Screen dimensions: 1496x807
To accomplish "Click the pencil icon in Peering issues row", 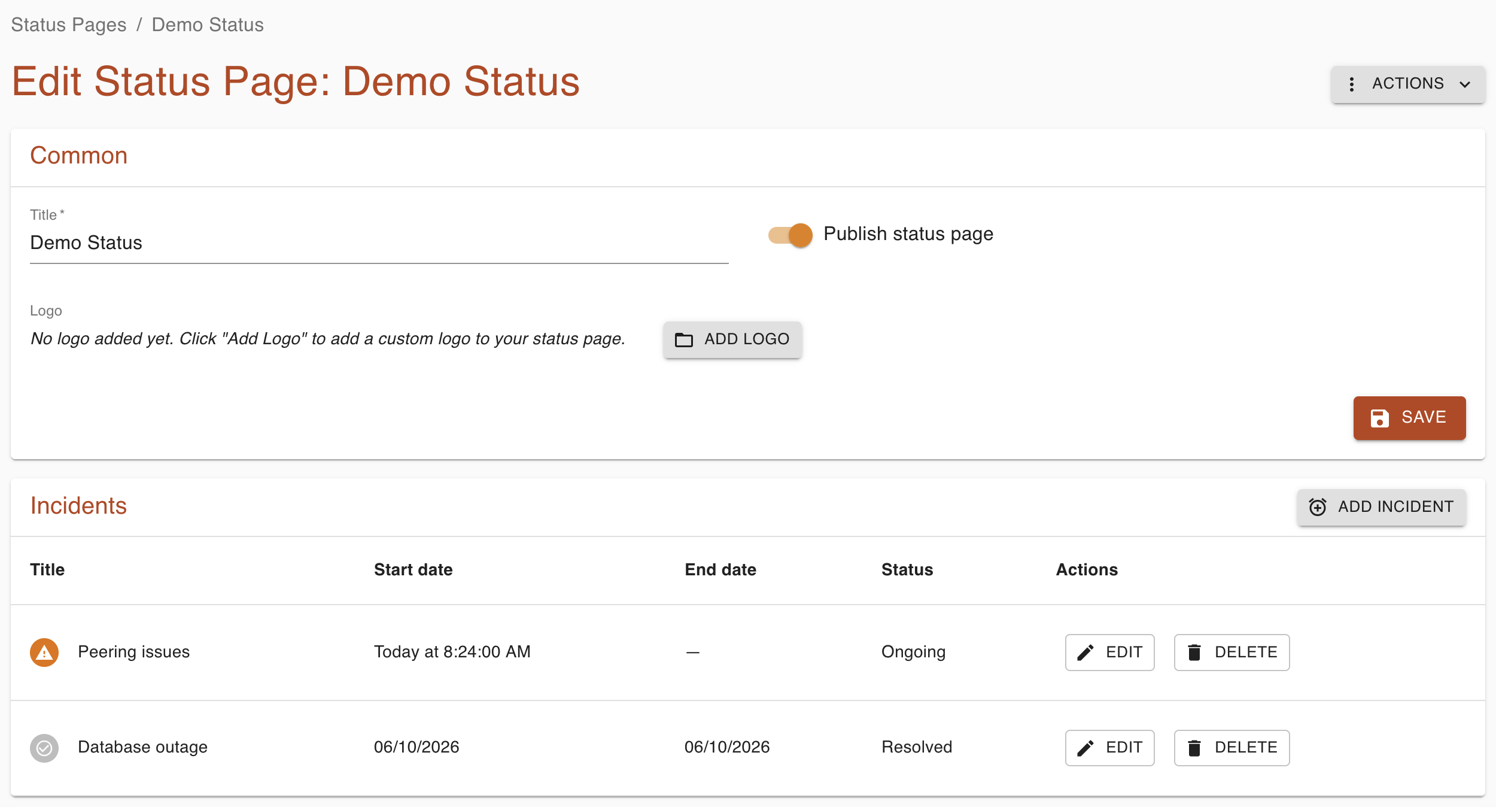I will point(1085,652).
